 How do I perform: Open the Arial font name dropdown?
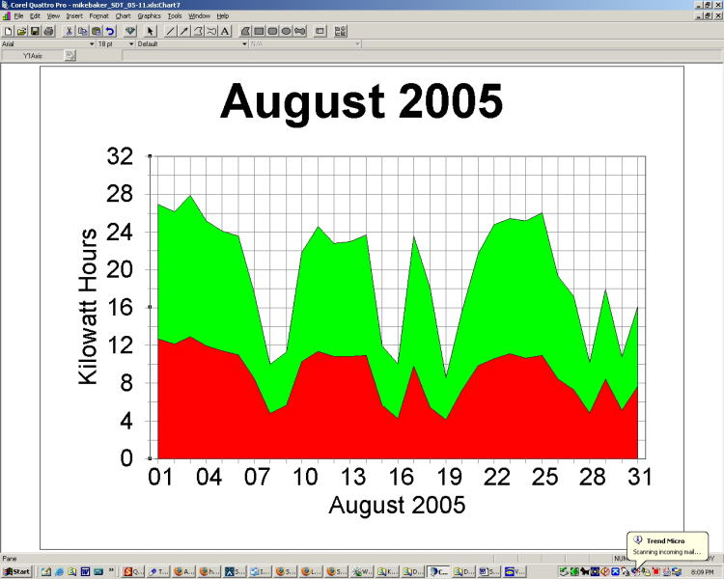(92, 43)
